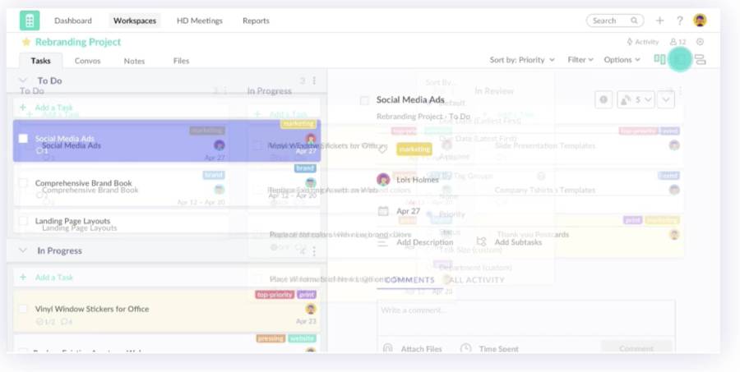Check the Landing Page Layouts checkbox
Viewport: 740px width, 372px height.
(23, 221)
